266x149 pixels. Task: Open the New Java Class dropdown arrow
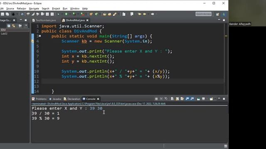100,14
